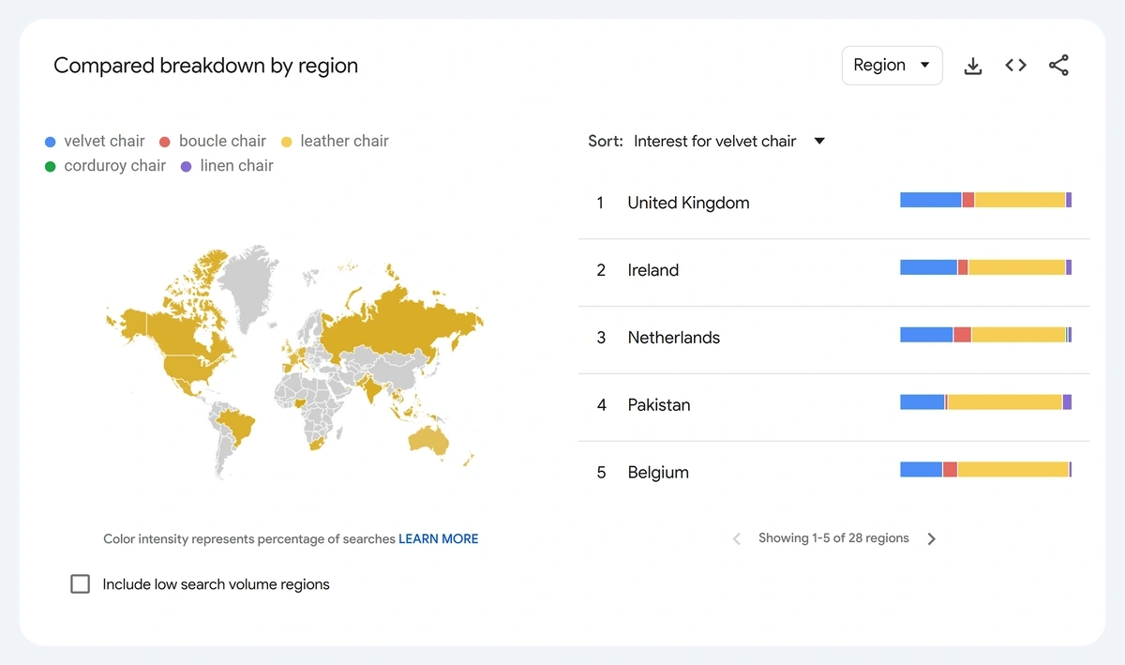Click the red boucle chair legend dot
Screen dimensions: 1125x665
point(165,142)
